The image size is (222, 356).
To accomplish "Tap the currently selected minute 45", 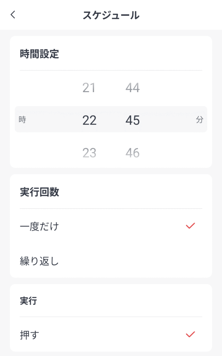I will pyautogui.click(x=132, y=120).
